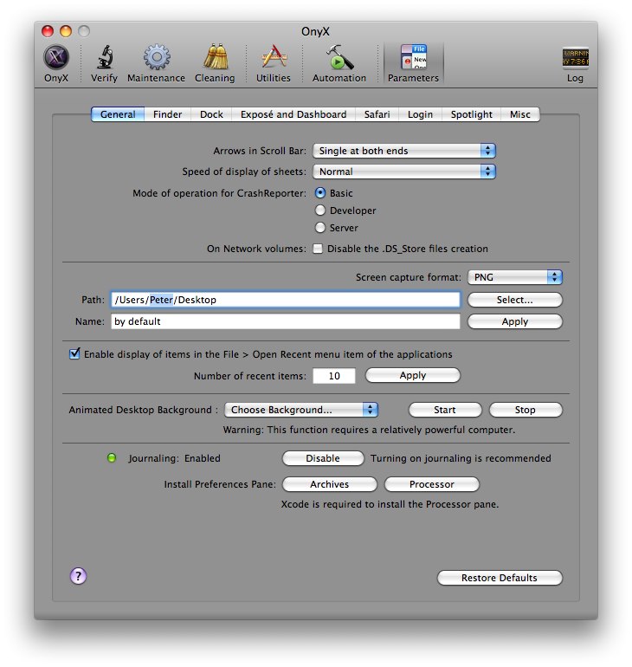This screenshot has height=667, width=632.
Task: Select the Developer CrashReporter mode
Action: click(320, 210)
